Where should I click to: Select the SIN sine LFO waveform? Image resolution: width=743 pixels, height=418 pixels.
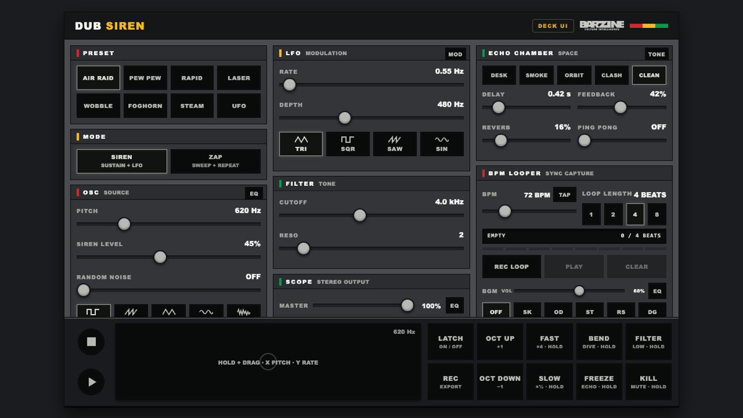pyautogui.click(x=441, y=144)
